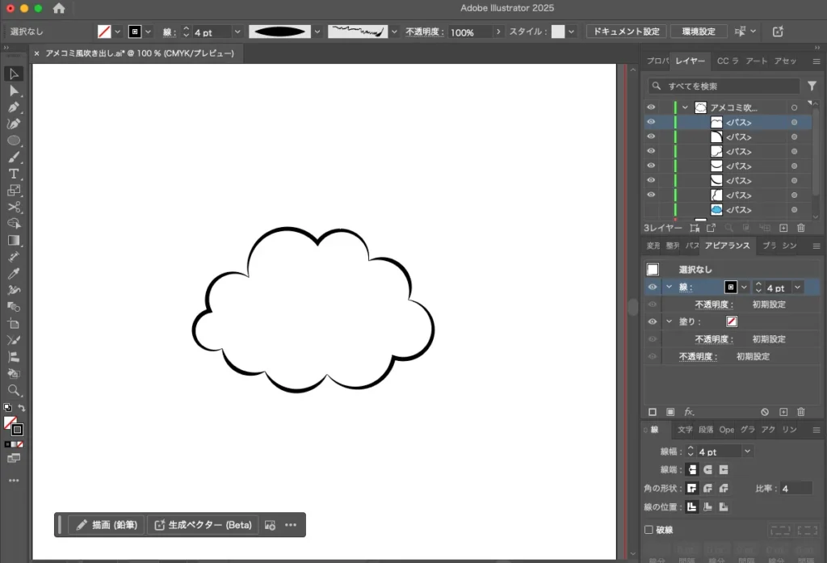827x563 pixels.
Task: Open the 線幅 stroke width dropdown
Action: [747, 452]
